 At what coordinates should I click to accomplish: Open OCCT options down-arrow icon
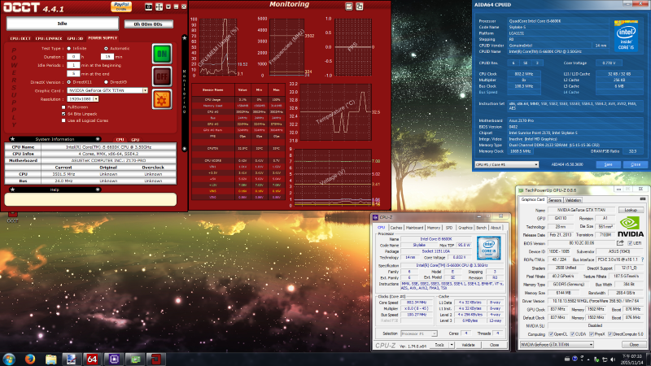[x=168, y=7]
